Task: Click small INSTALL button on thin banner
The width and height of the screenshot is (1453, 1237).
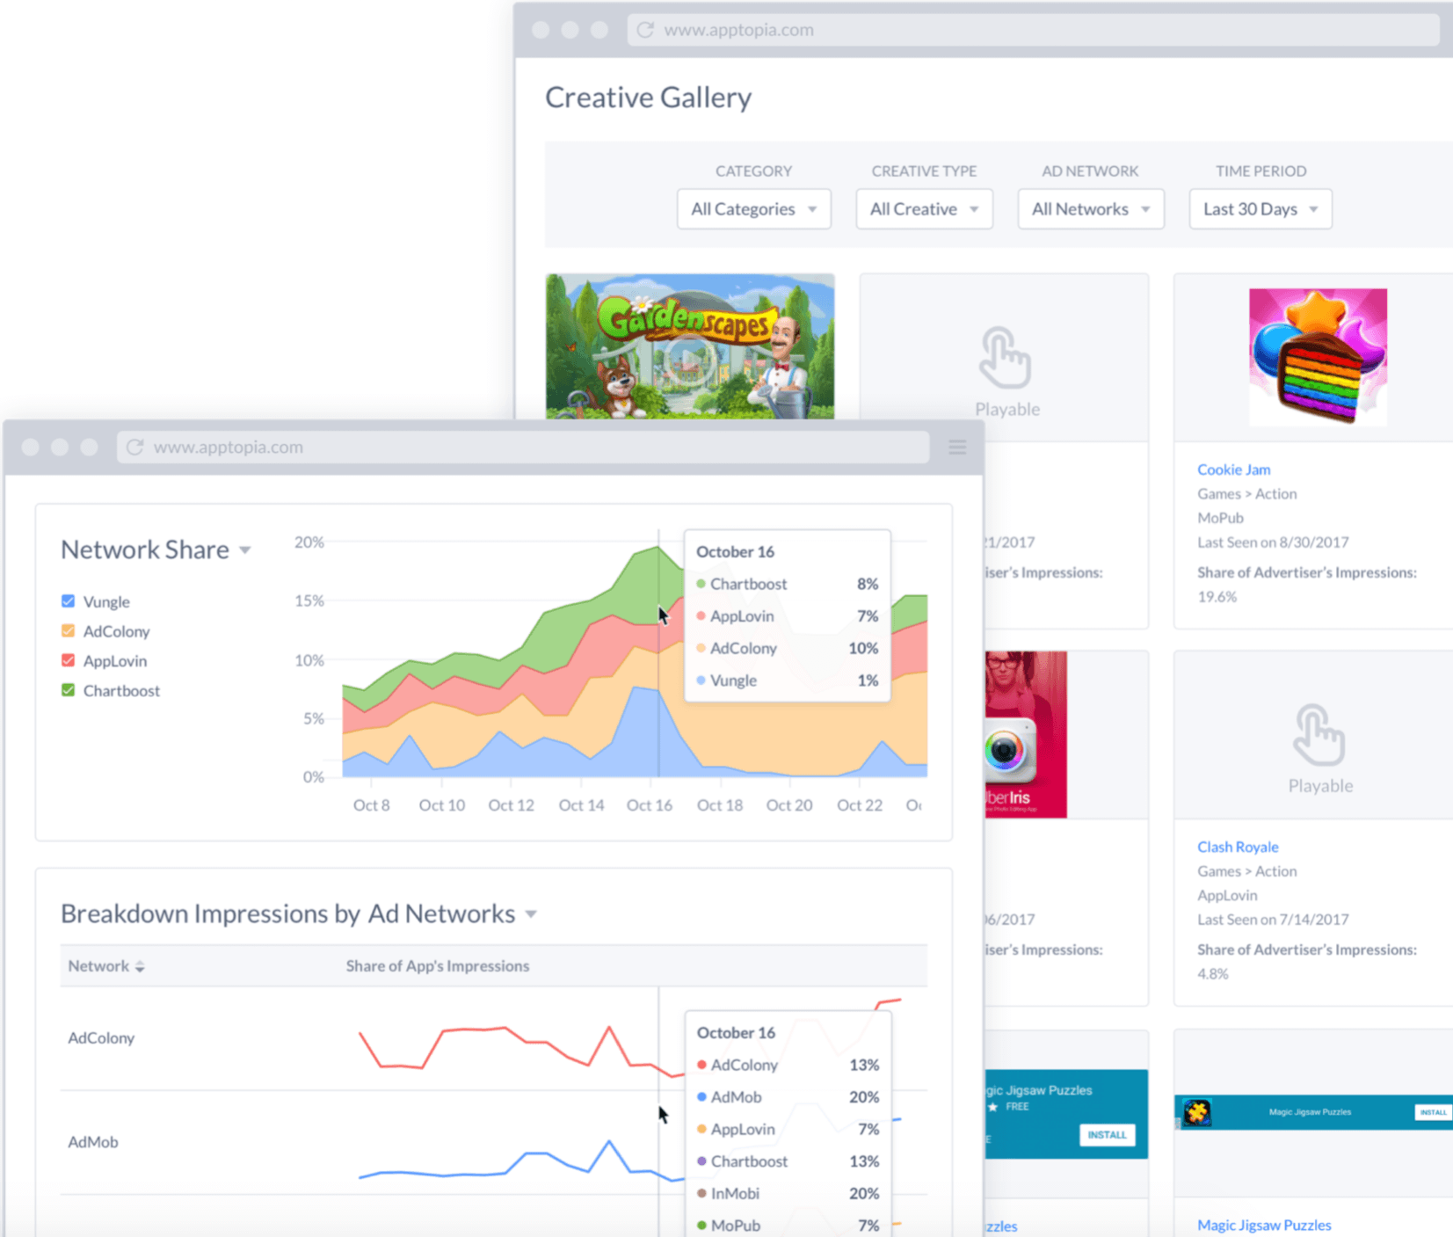Action: coord(1433,1112)
